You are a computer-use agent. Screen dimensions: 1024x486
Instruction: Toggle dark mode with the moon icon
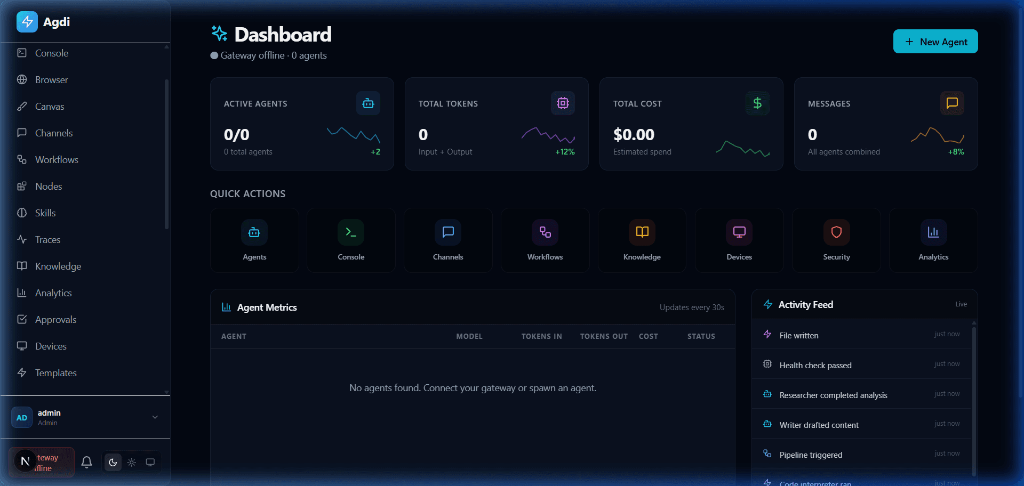tap(113, 462)
